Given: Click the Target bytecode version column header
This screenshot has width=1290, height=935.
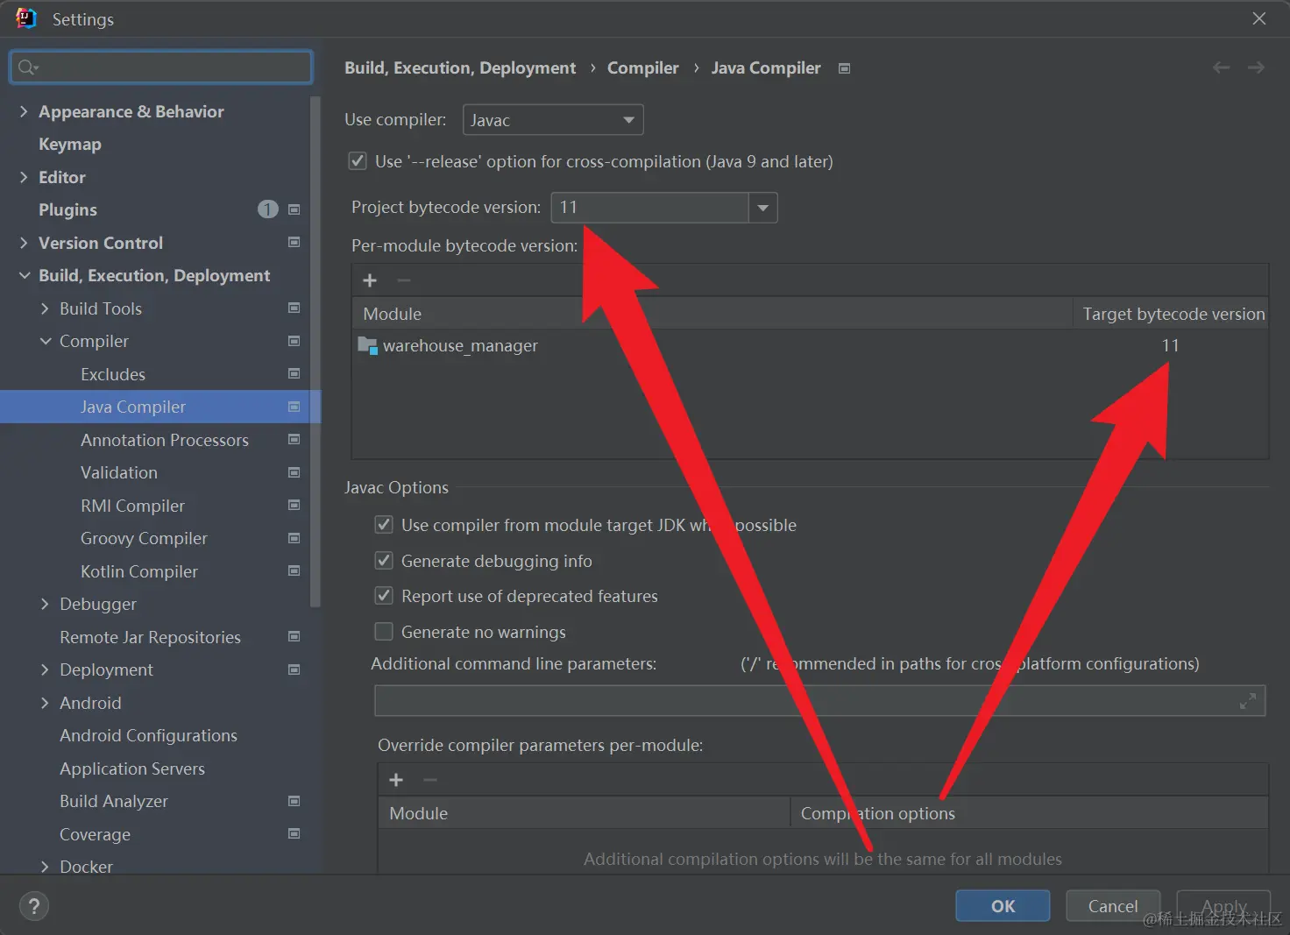Looking at the screenshot, I should click(x=1173, y=314).
